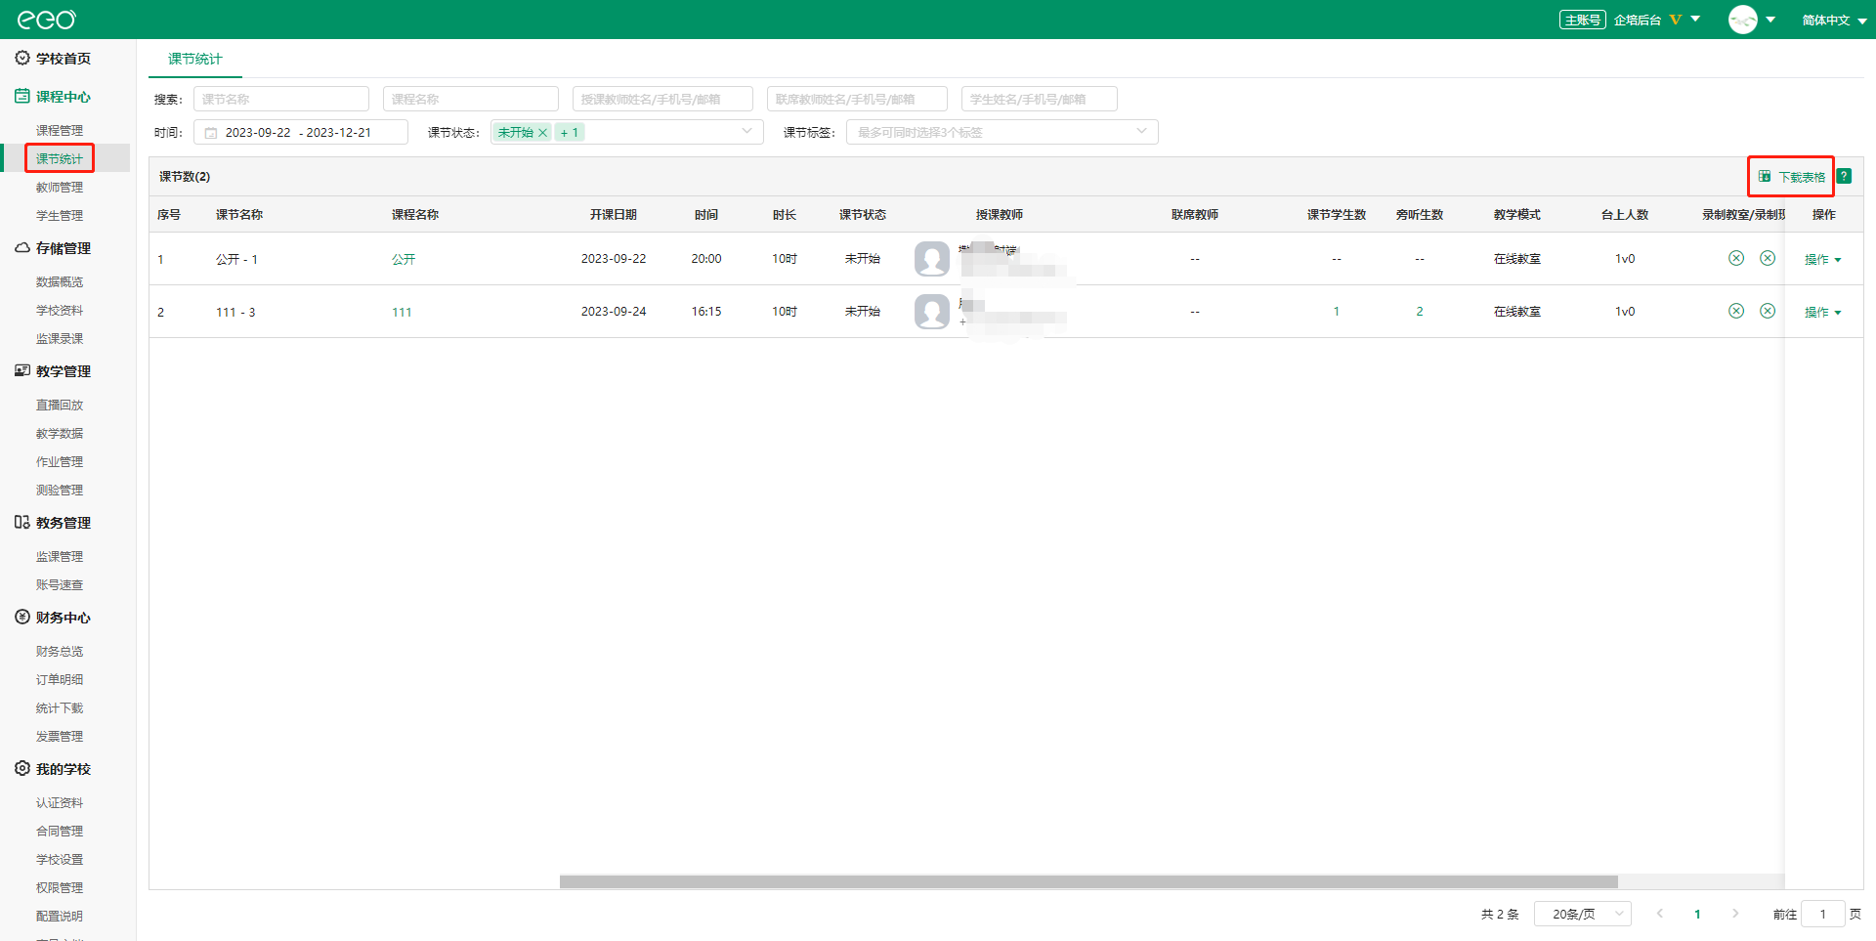
Task: Open the date range picker
Action: pyautogui.click(x=301, y=132)
